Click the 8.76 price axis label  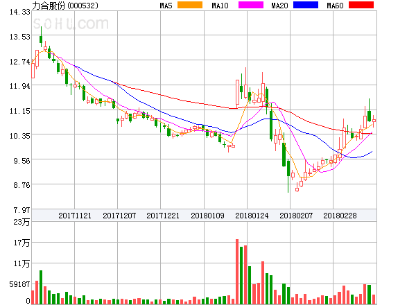click(21, 185)
